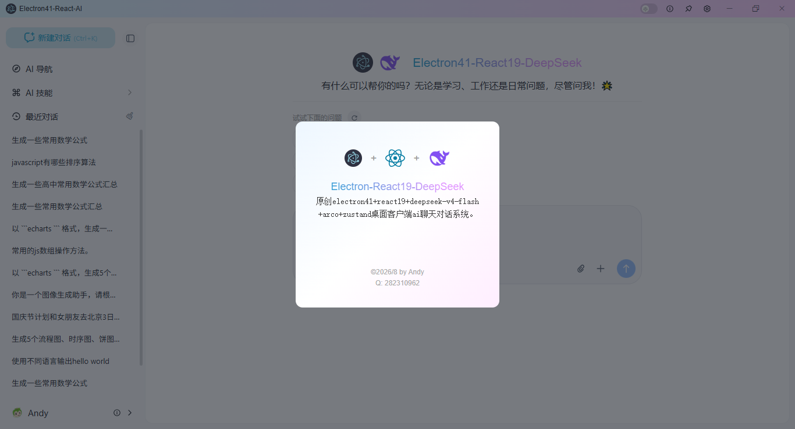Click the DeepSeek whale in the about dialog
This screenshot has width=795, height=429.
tap(439, 158)
